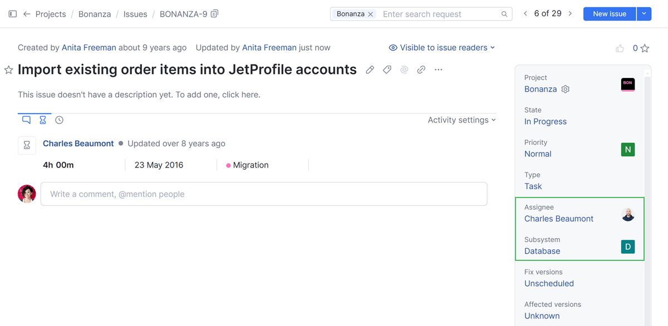Go to the next issue arrow
Viewport: 668px width, 326px height.
tap(570, 14)
